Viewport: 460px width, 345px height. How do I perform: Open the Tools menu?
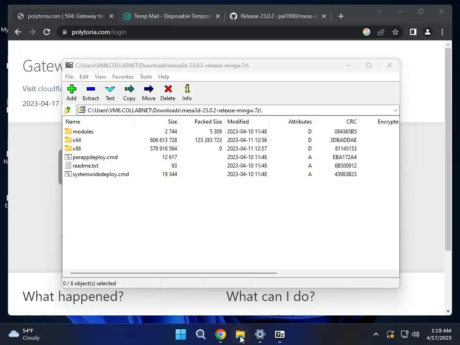146,76
